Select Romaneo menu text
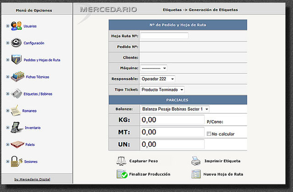This screenshot has width=293, height=192. [29, 111]
